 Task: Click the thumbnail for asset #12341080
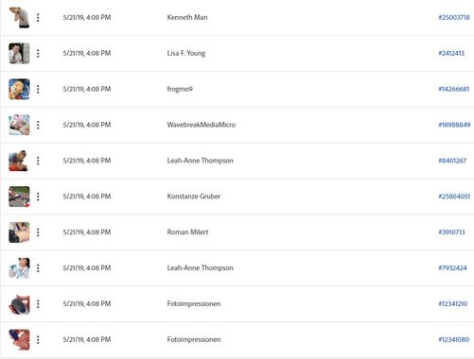point(19,340)
